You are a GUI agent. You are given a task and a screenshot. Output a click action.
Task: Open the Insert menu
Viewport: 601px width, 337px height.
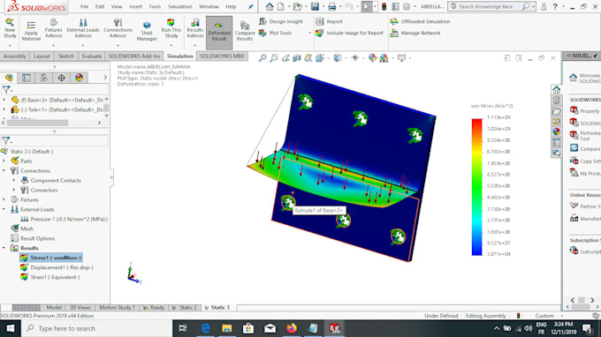[135, 6]
